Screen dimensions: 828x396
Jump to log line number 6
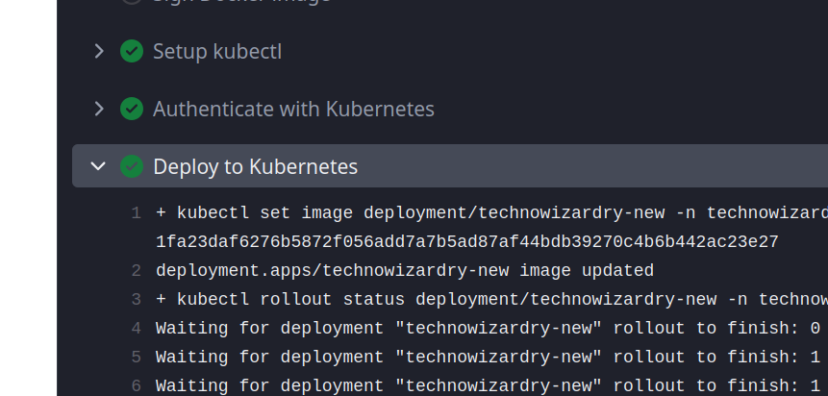tap(137, 386)
